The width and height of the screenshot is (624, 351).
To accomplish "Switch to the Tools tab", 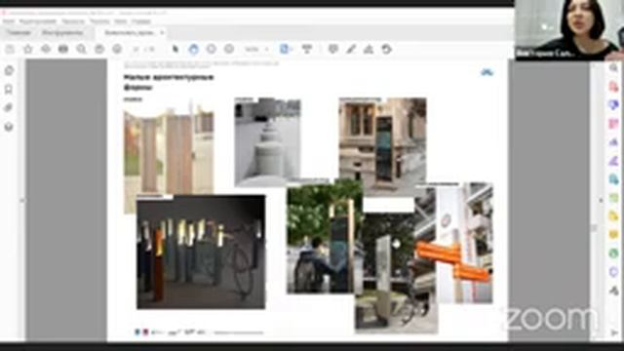I will point(62,32).
